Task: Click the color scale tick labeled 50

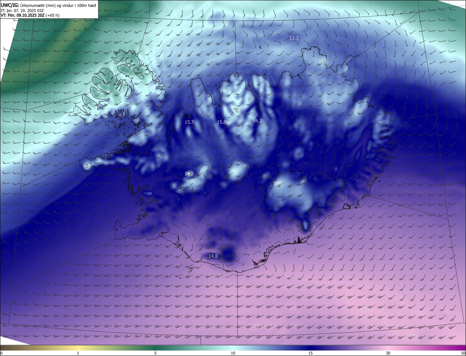Action: pos(463,353)
